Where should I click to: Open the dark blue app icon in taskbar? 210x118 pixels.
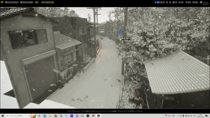(72, 116)
